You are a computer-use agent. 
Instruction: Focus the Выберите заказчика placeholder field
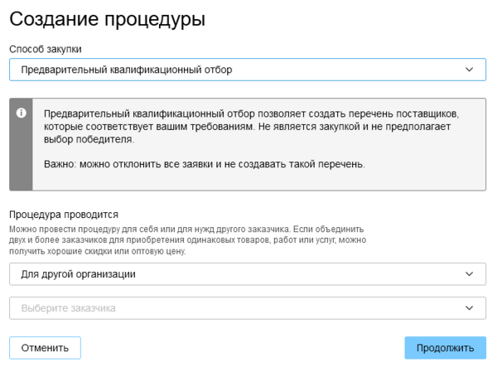(69, 308)
